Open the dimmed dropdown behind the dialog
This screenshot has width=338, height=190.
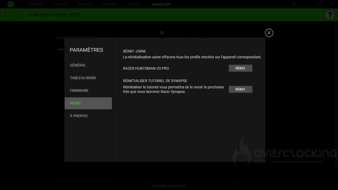point(60,49)
